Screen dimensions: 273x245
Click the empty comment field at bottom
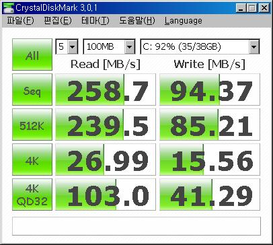pyautogui.click(x=136, y=226)
